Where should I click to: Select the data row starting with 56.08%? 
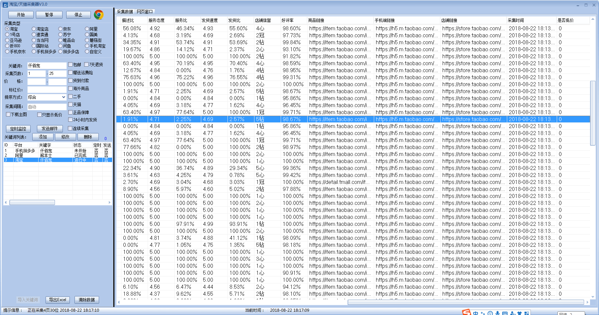(353, 28)
